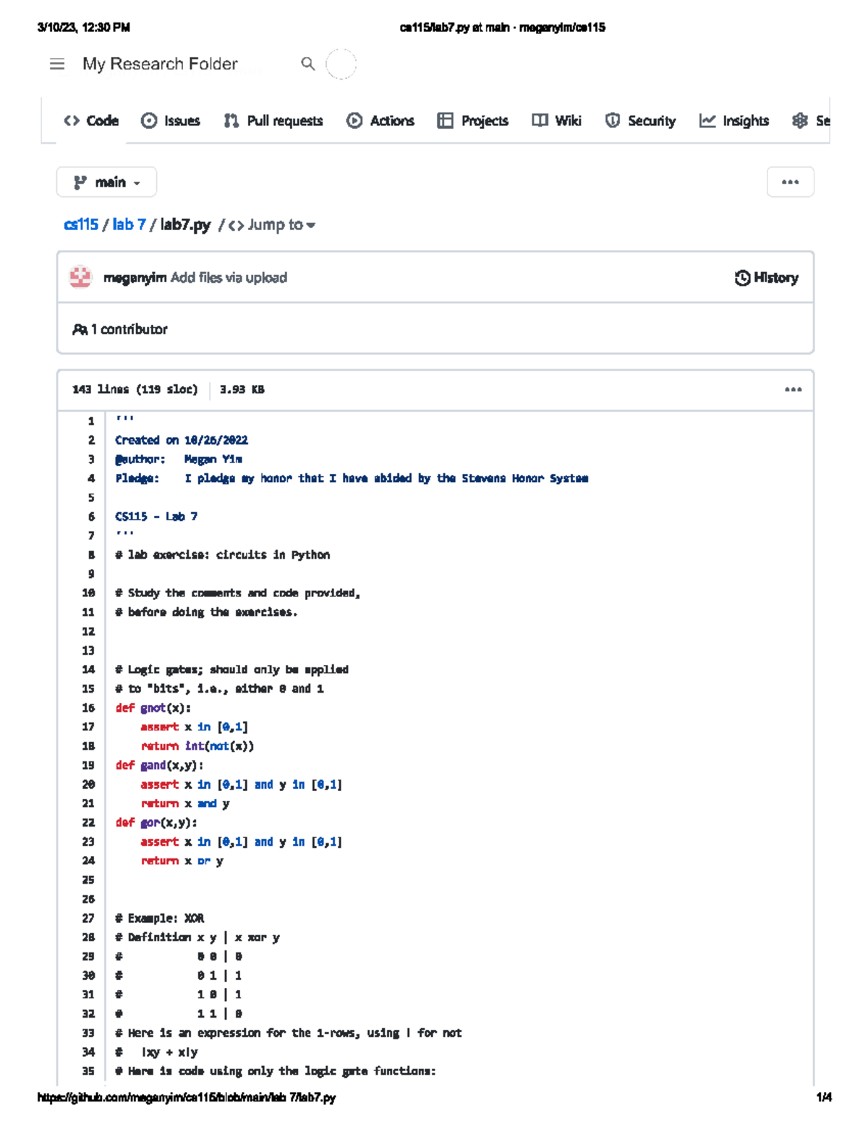Click the "3.93 KB" file size
The width and height of the screenshot is (868, 1124).
click(242, 389)
